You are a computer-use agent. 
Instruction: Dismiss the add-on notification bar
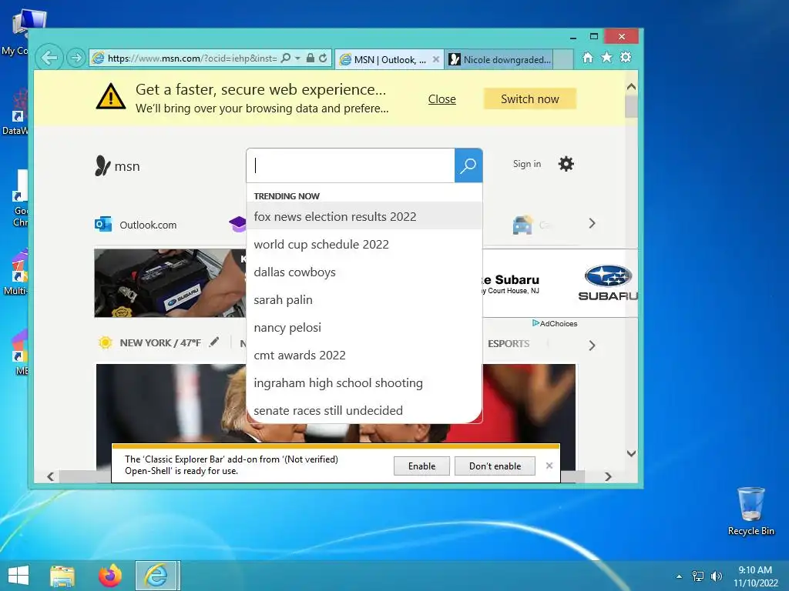(549, 466)
